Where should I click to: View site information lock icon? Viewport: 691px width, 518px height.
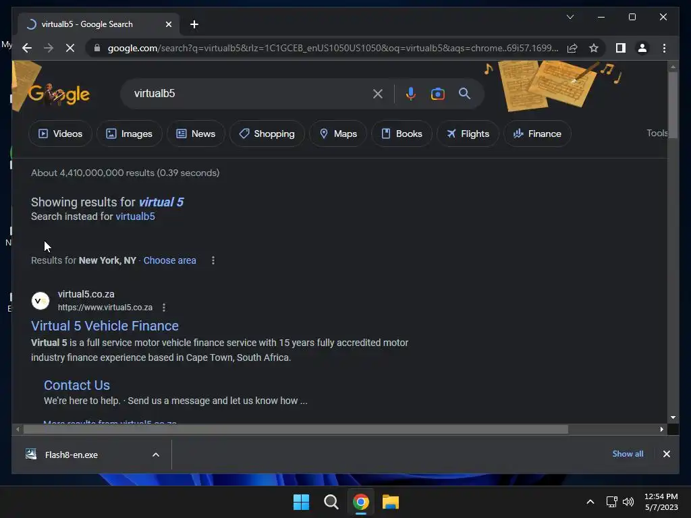[97, 48]
